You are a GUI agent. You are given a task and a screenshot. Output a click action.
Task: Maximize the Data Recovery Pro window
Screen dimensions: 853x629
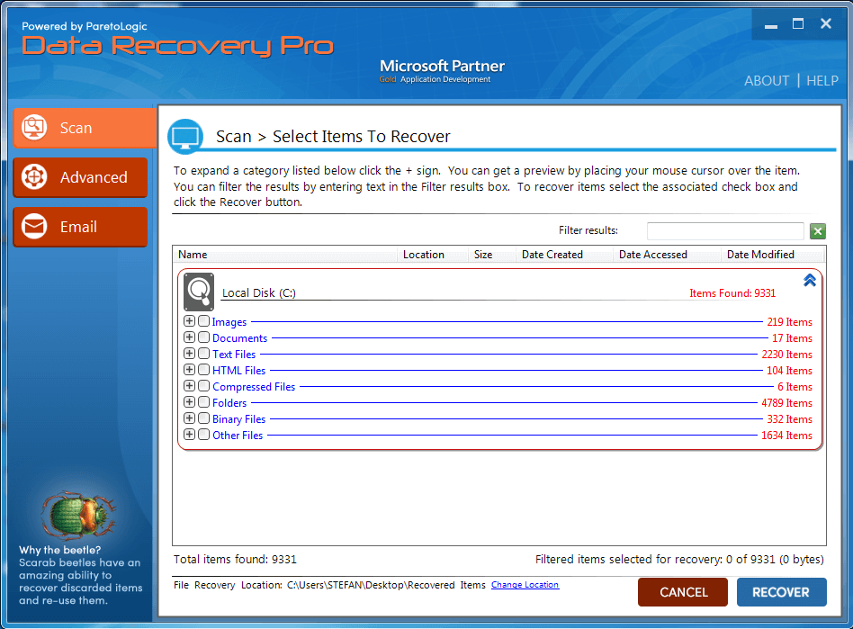798,24
